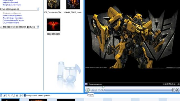This screenshot has width=180, height=101.
Task: Select the third storyboard clip
Action: (x=66, y=100)
